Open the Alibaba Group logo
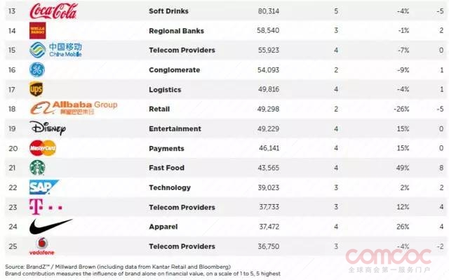449x280 pixels. coord(74,108)
